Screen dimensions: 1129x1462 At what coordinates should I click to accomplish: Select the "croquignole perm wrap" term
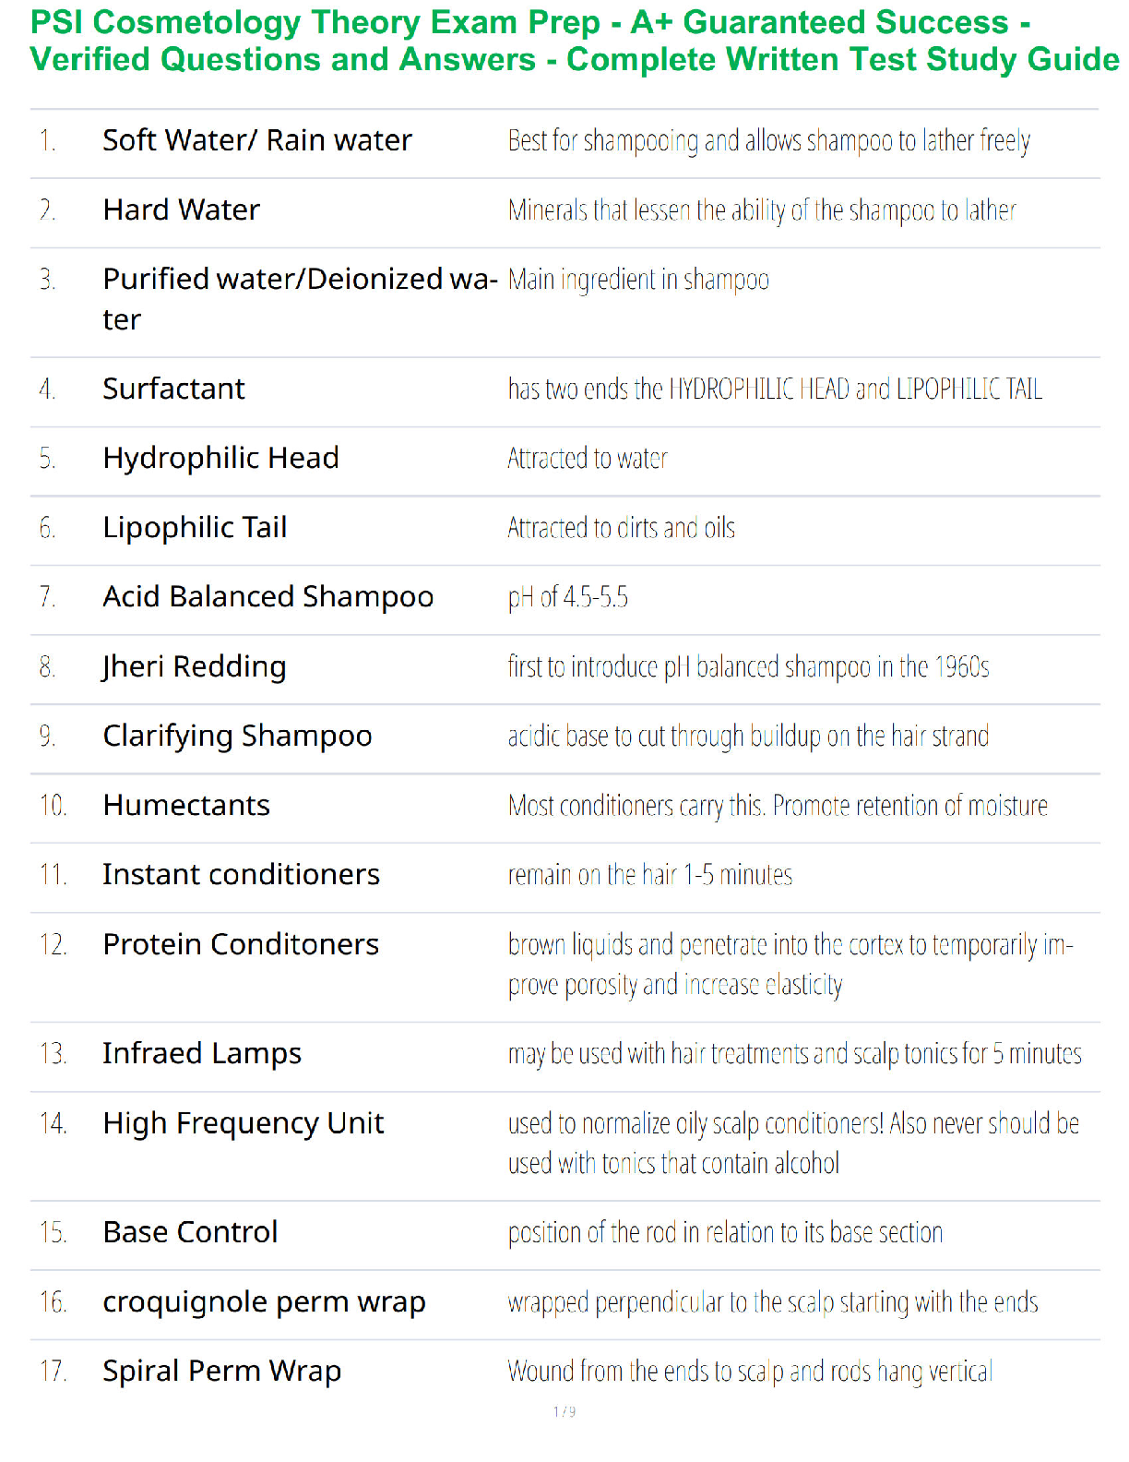(264, 1302)
